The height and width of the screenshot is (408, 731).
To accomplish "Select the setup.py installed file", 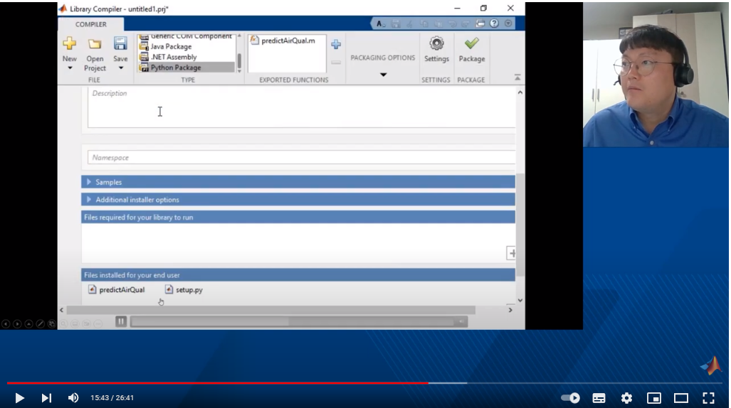I will (184, 290).
